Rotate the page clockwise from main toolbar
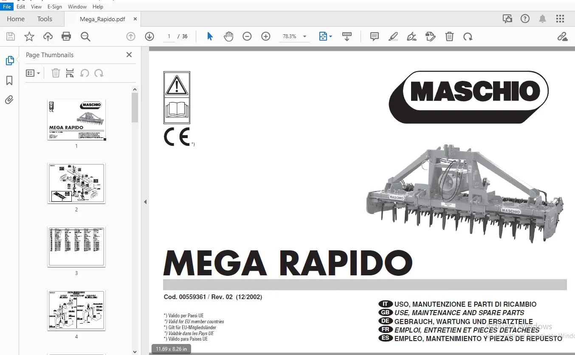Viewport: 575px width, 355px height. 468,37
